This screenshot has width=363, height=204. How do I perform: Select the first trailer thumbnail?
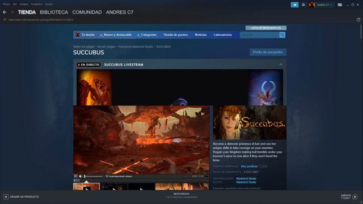pos(87,186)
